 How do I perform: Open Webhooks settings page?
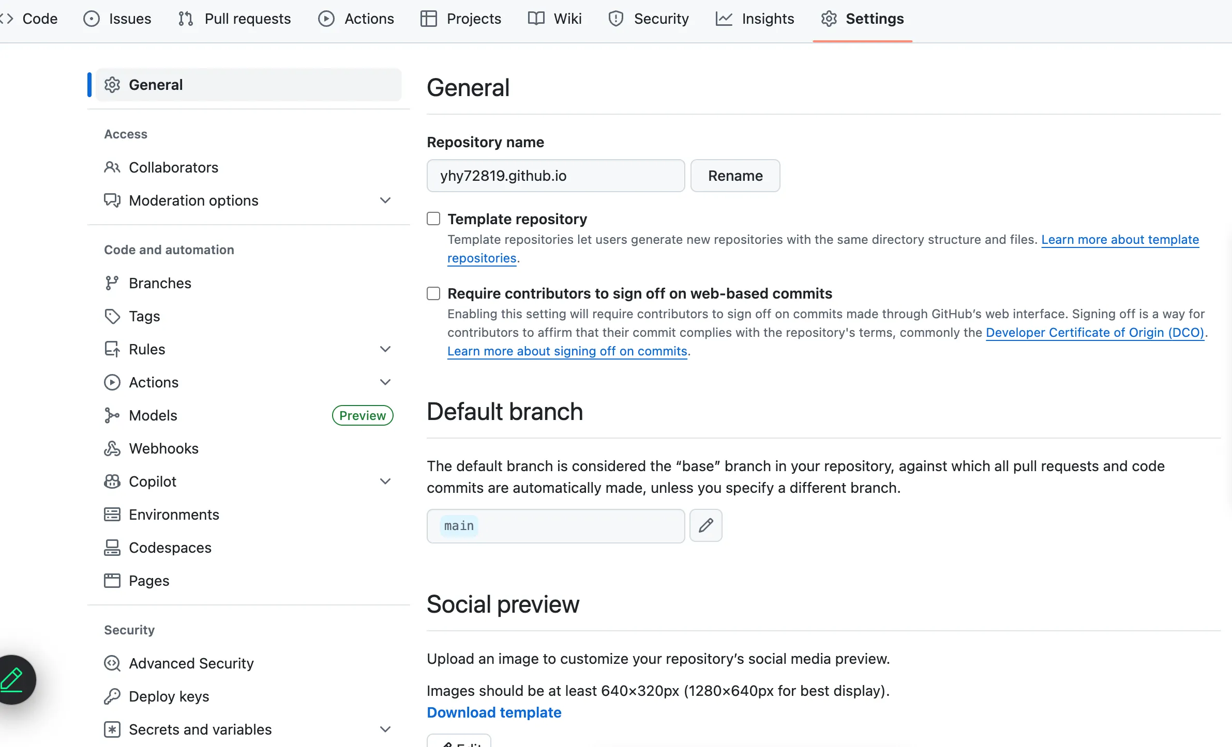point(249,448)
